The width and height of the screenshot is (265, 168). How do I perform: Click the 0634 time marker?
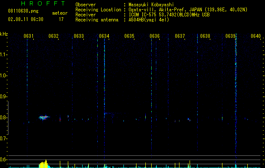click(x=104, y=36)
